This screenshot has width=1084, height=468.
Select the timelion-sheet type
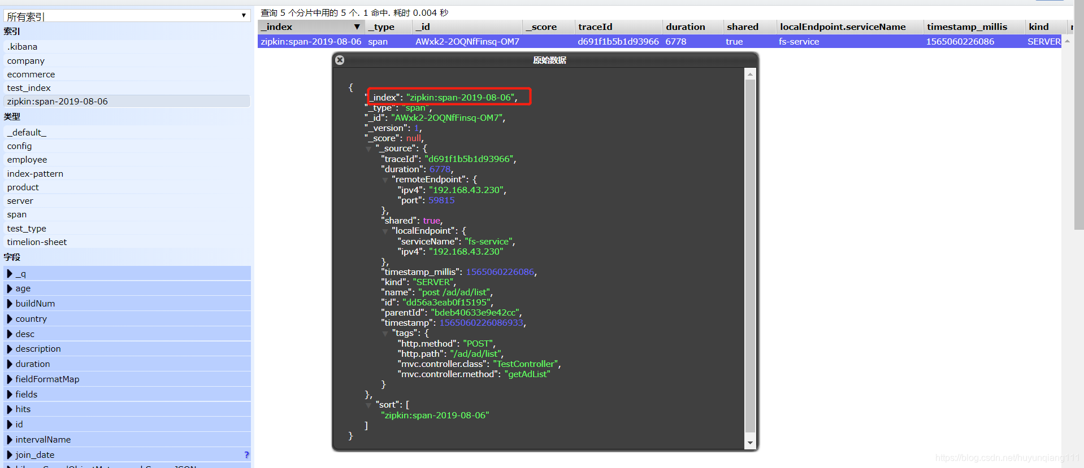click(127, 242)
